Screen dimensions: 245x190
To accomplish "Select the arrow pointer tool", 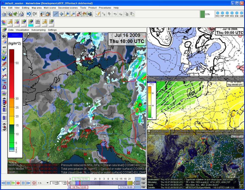I will click(x=56, y=14).
